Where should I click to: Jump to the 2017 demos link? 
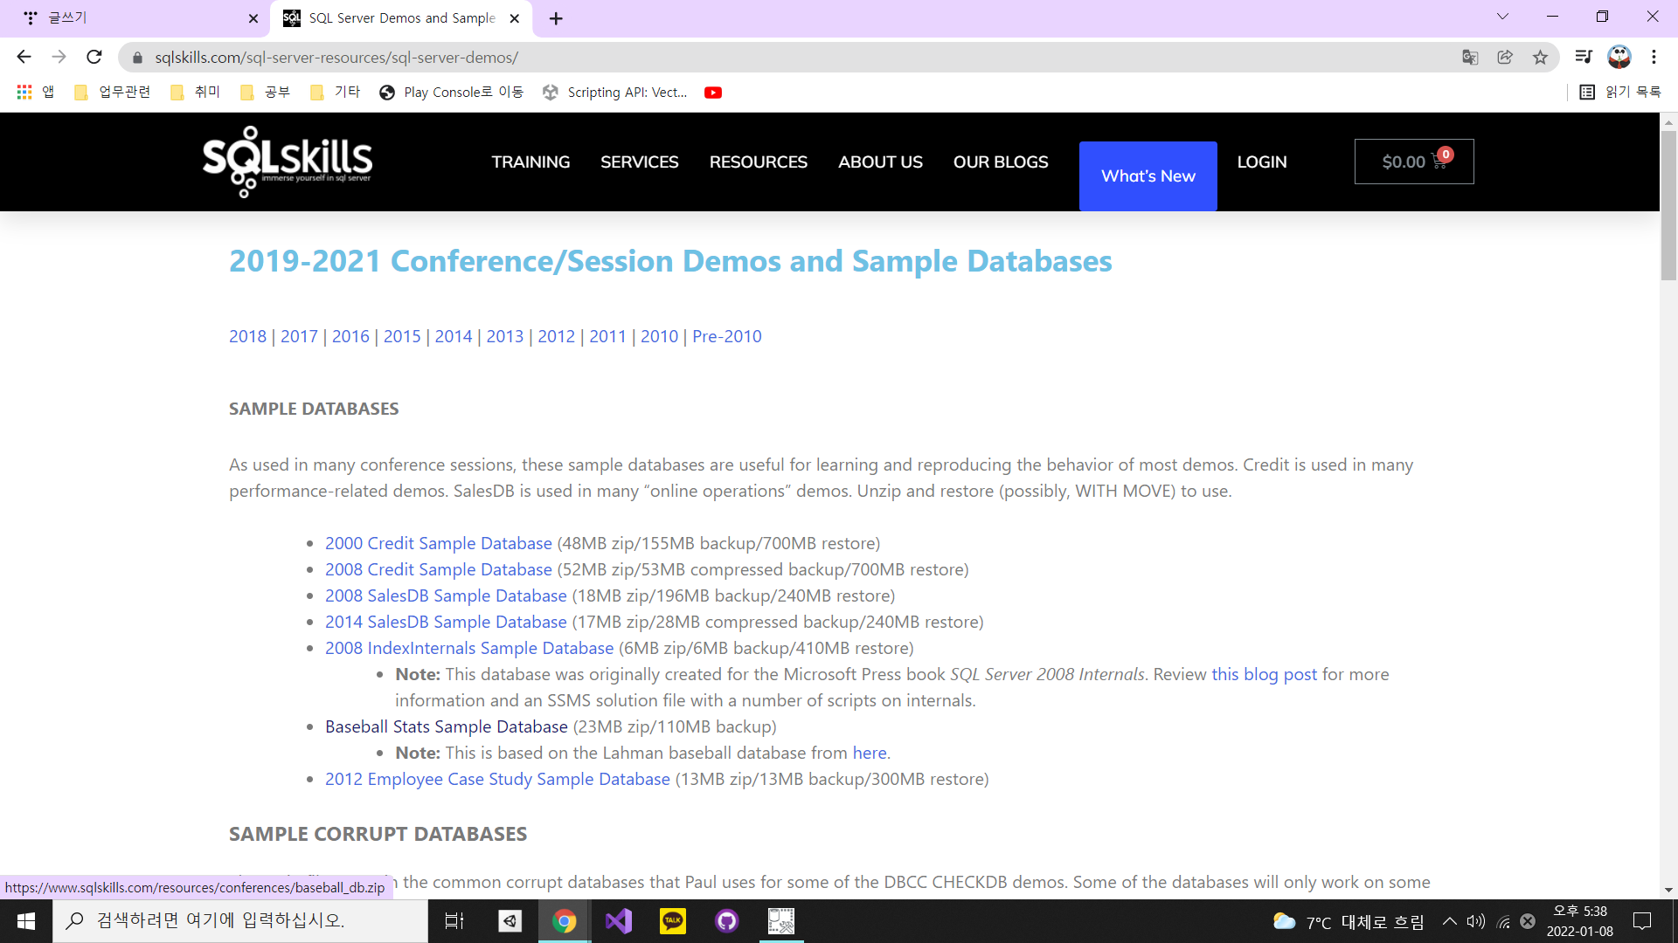click(x=299, y=336)
